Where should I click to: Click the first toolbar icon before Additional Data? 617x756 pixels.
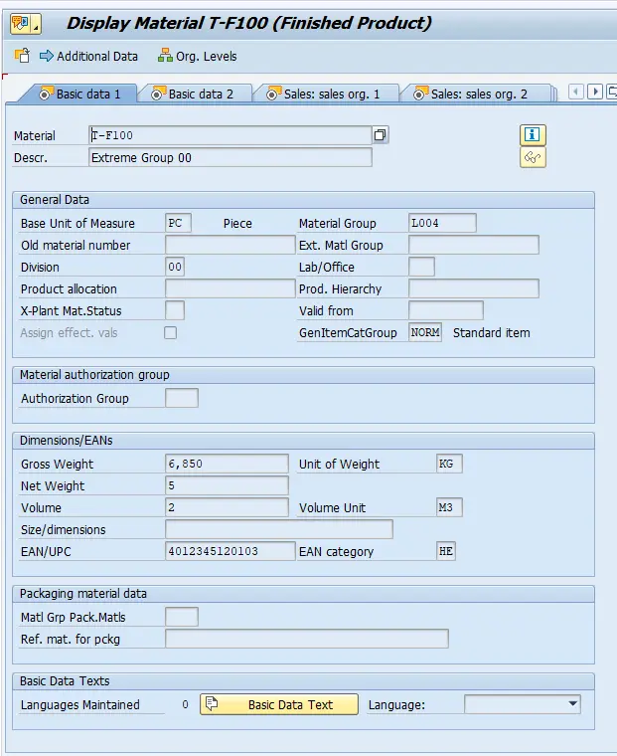(x=22, y=56)
